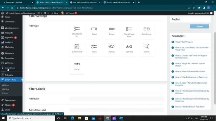
Task: Focus the Filter Label input field
Action: pos(116,98)
